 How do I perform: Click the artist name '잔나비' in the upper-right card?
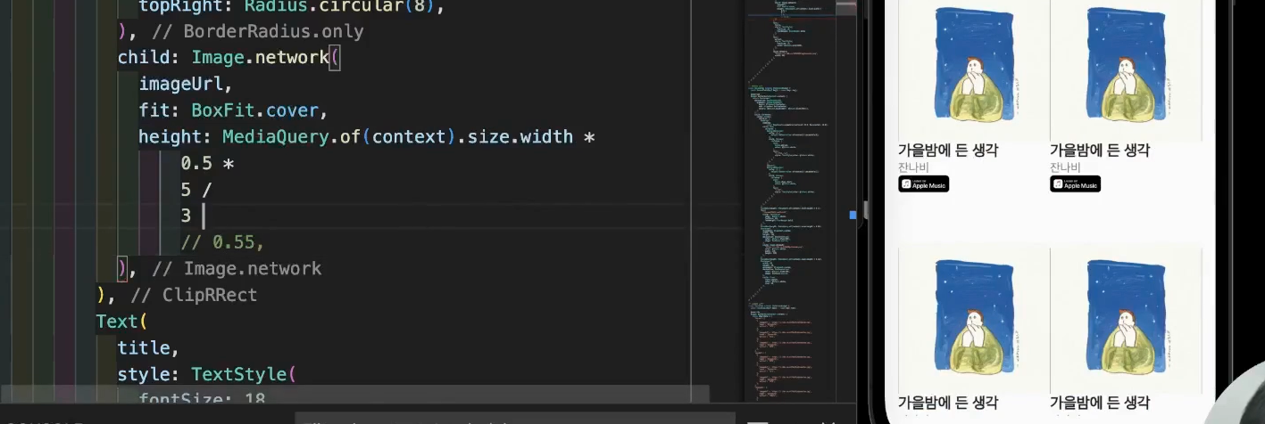(1065, 167)
